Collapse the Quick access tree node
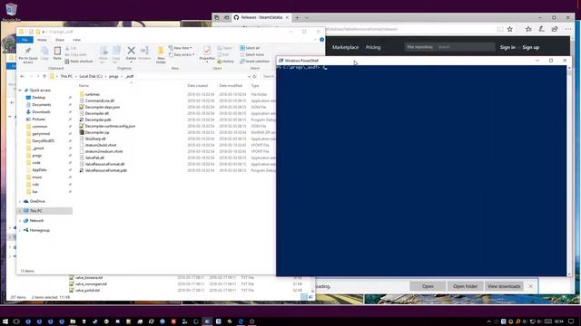Viewport: 581px width, 326px height. pyautogui.click(x=20, y=91)
